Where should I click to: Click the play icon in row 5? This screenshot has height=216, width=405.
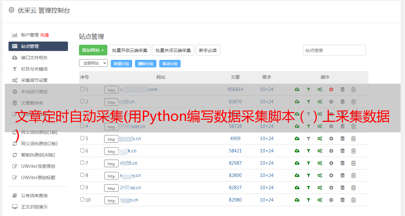(331, 139)
